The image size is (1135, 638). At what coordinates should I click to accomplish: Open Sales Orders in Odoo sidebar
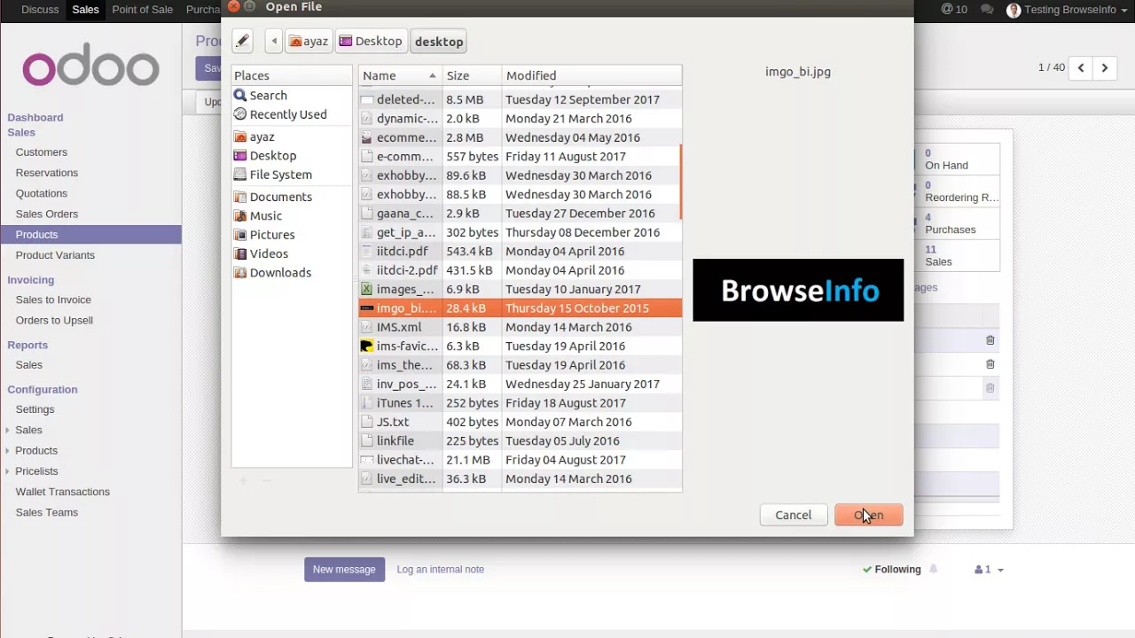46,214
